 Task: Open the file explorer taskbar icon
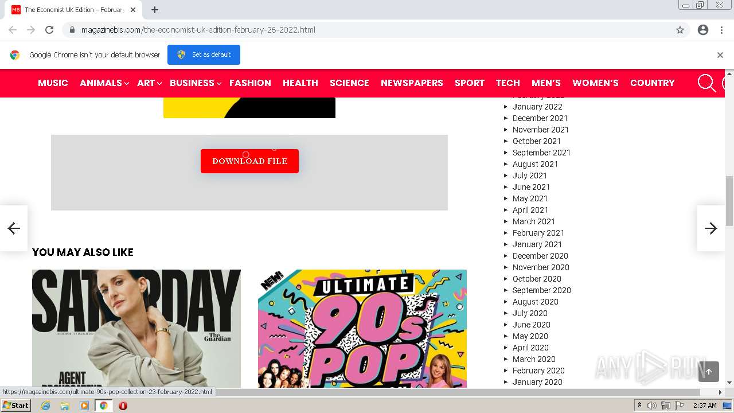tap(65, 406)
